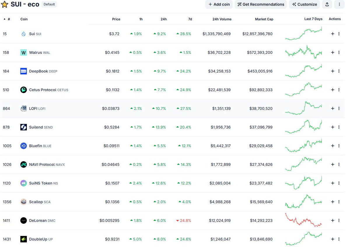350x247 pixels.
Task: Click the Get Recommendations button
Action: point(261,4)
